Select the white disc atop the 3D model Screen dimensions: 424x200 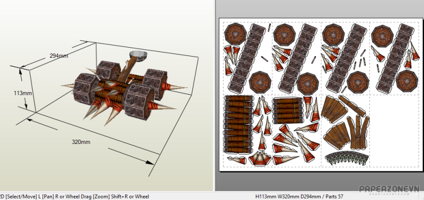138,56
